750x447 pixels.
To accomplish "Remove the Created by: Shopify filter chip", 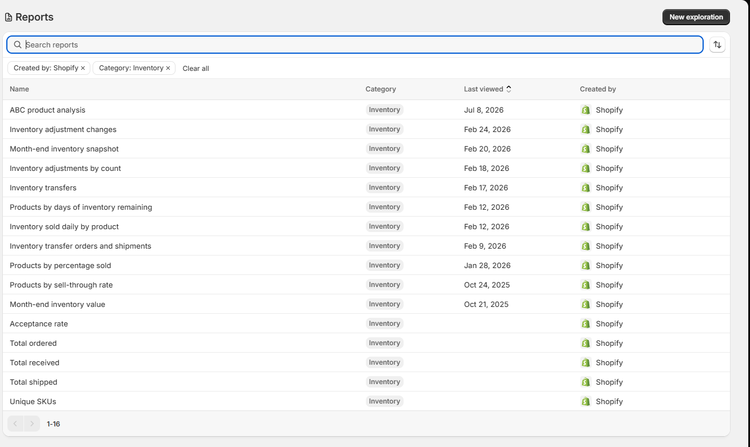I will 83,68.
